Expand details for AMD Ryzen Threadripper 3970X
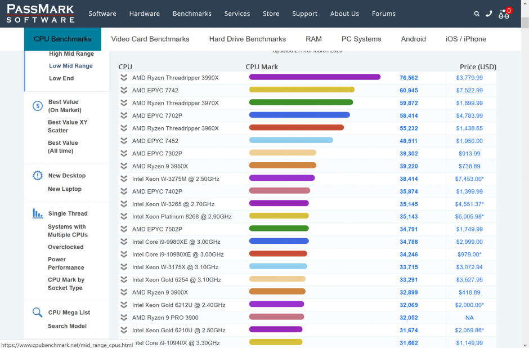529x348 pixels. pyautogui.click(x=124, y=103)
